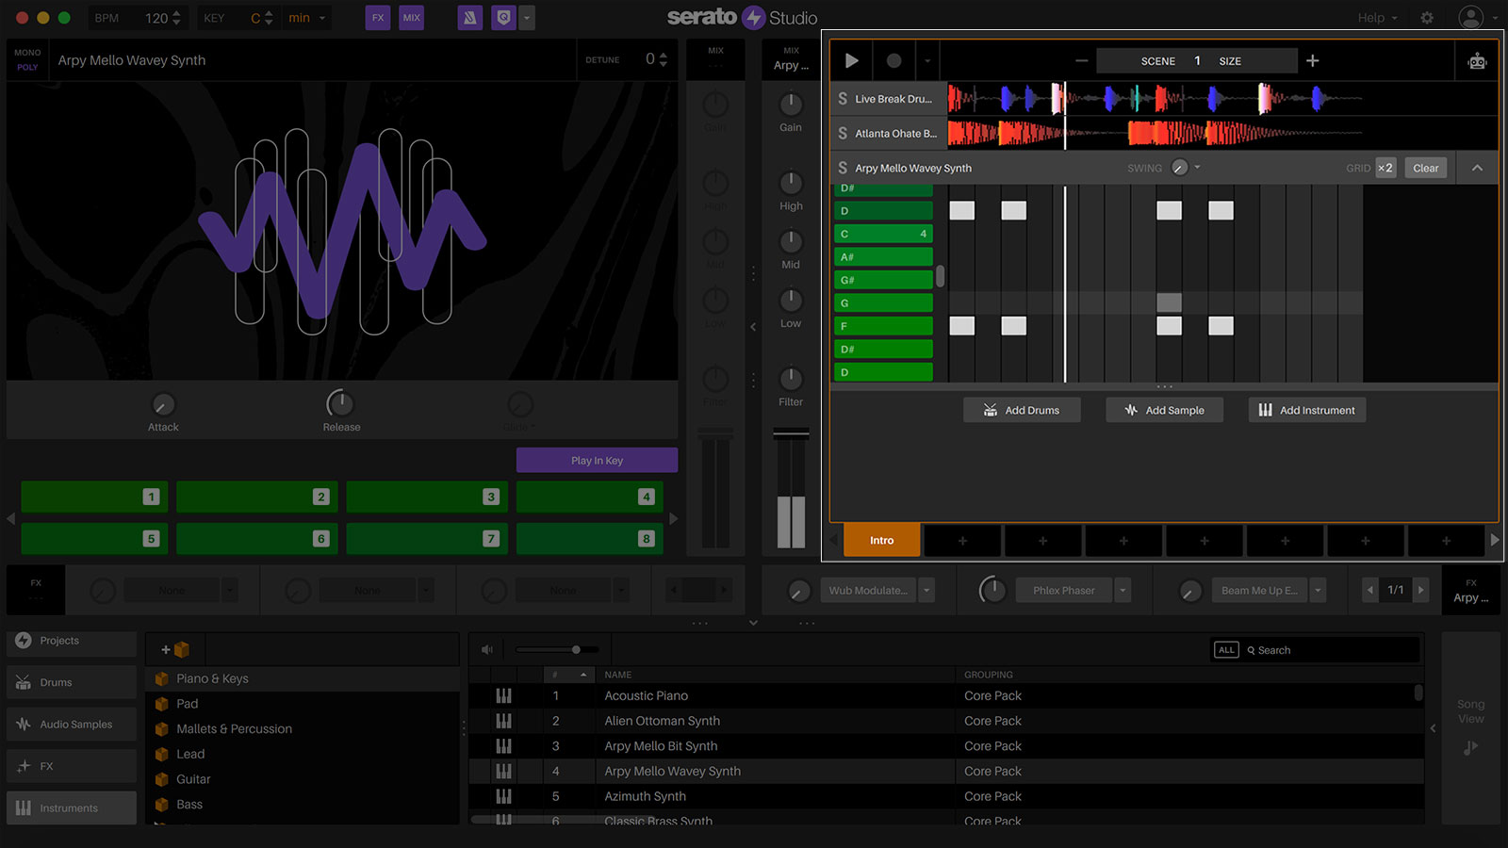Screen dimensions: 1508x848
Task: Click the Release knob
Action: (x=340, y=403)
